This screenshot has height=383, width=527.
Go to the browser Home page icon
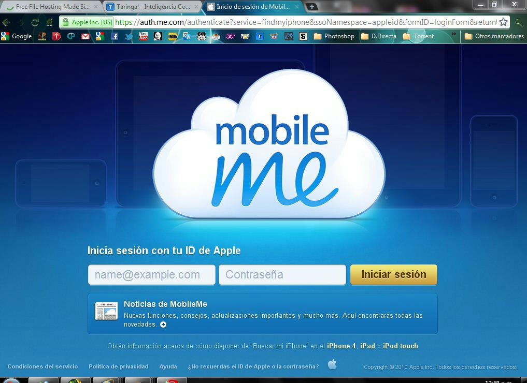pyautogui.click(x=49, y=22)
